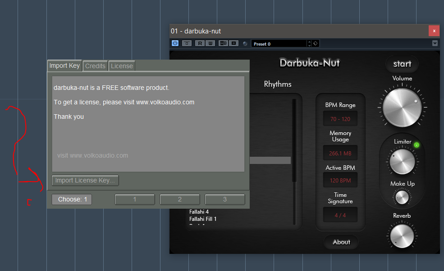The width and height of the screenshot is (444, 271).
Task: Click the 'To get a license' line
Action: [x=124, y=102]
